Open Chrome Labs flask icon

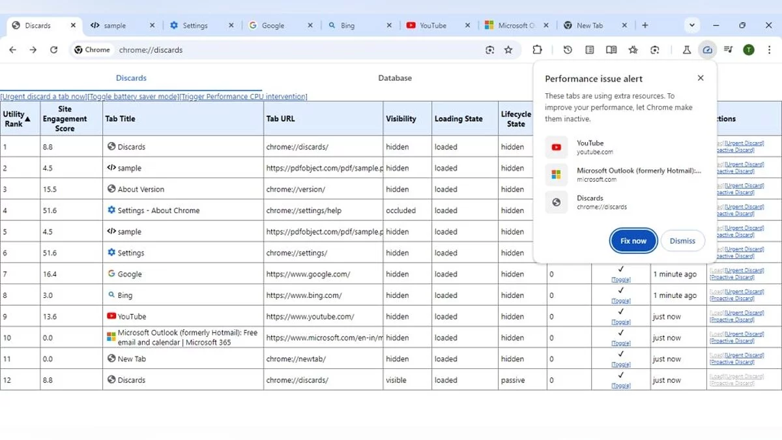tap(686, 50)
